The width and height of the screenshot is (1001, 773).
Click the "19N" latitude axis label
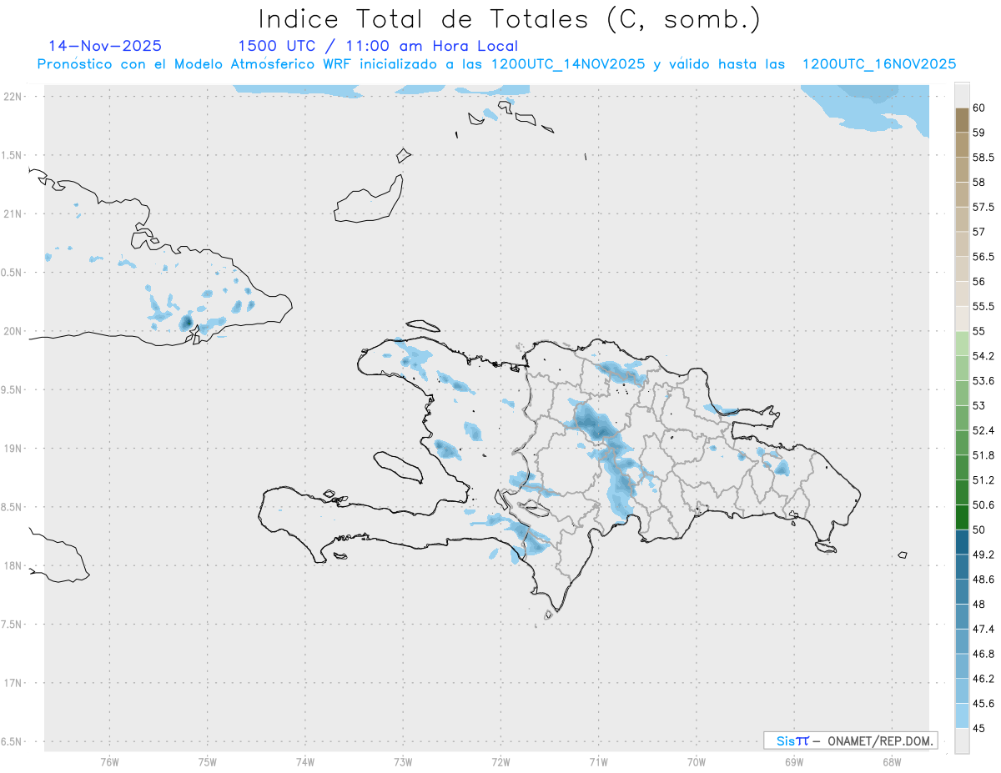[x=13, y=448]
